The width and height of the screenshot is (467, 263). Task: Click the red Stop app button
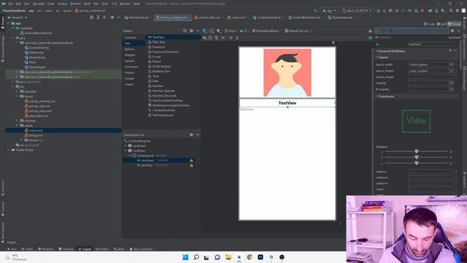pyautogui.click(x=422, y=11)
